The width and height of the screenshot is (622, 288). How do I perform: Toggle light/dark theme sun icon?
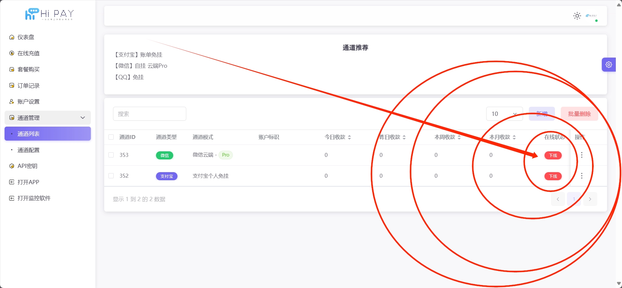pos(577,16)
